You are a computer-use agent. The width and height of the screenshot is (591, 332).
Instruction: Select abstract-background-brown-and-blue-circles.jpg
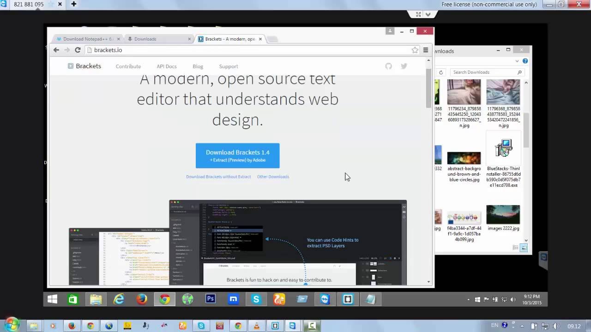[464, 166]
